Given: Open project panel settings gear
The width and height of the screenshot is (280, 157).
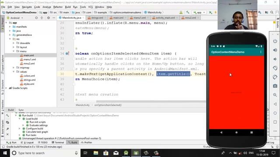Looking at the screenshot, I should (49, 18).
